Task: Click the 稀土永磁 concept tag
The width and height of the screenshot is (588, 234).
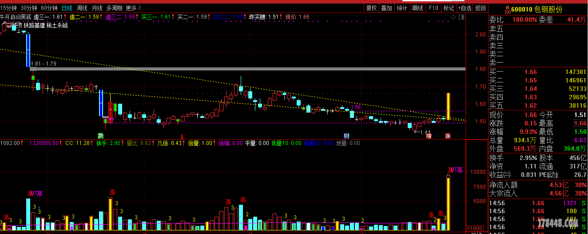Action: click(x=57, y=25)
